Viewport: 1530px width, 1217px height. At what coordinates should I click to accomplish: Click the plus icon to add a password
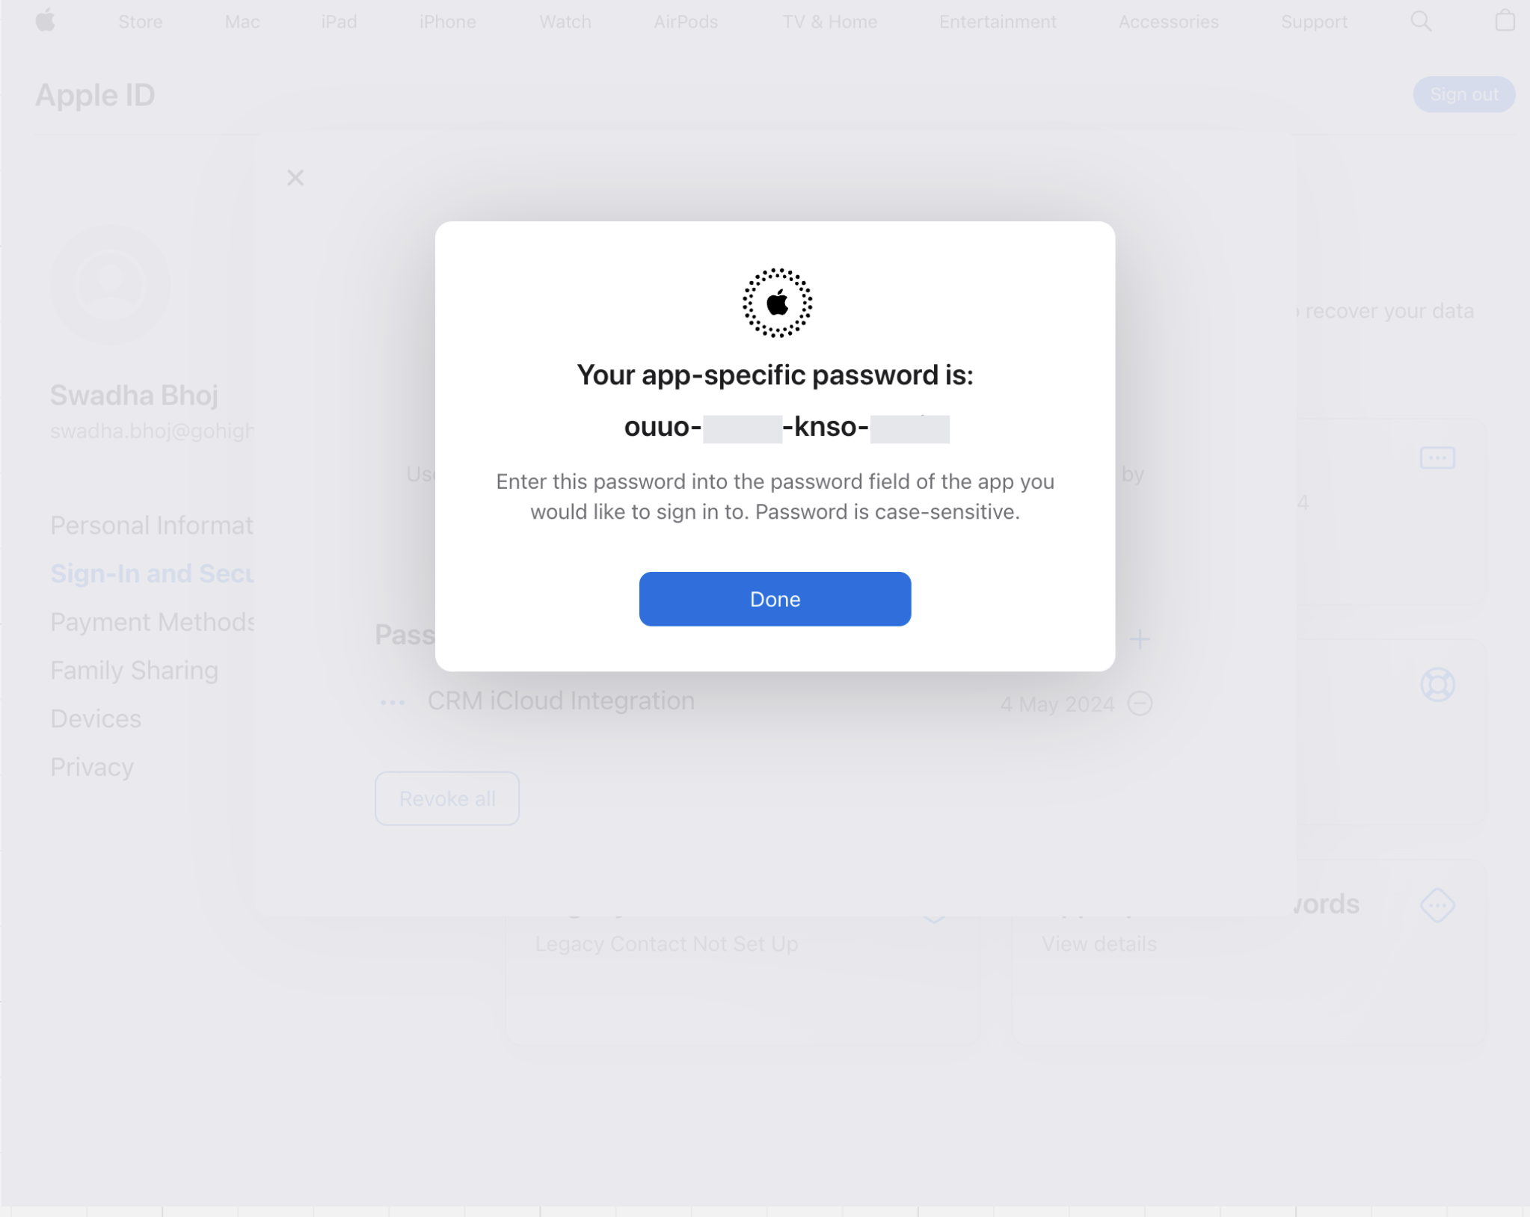(x=1140, y=638)
